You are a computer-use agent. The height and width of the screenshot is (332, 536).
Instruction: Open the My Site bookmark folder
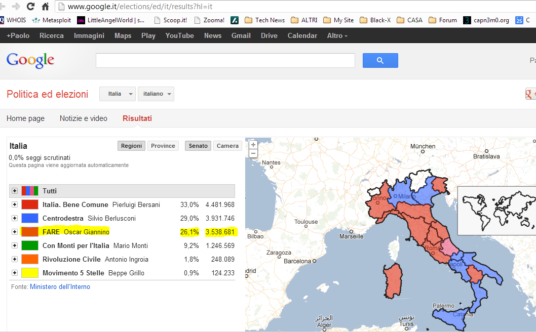(338, 20)
